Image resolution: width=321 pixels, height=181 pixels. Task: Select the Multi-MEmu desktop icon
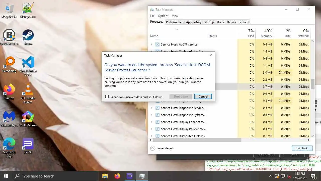(28, 119)
